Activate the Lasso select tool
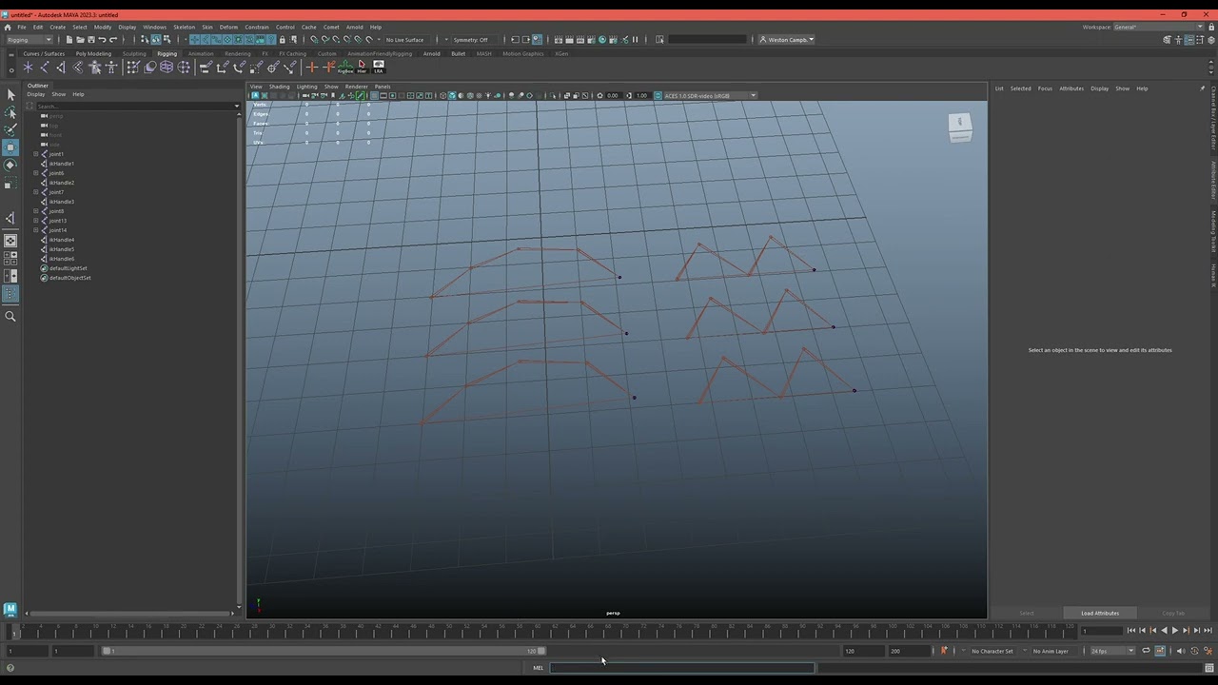 pyautogui.click(x=10, y=112)
